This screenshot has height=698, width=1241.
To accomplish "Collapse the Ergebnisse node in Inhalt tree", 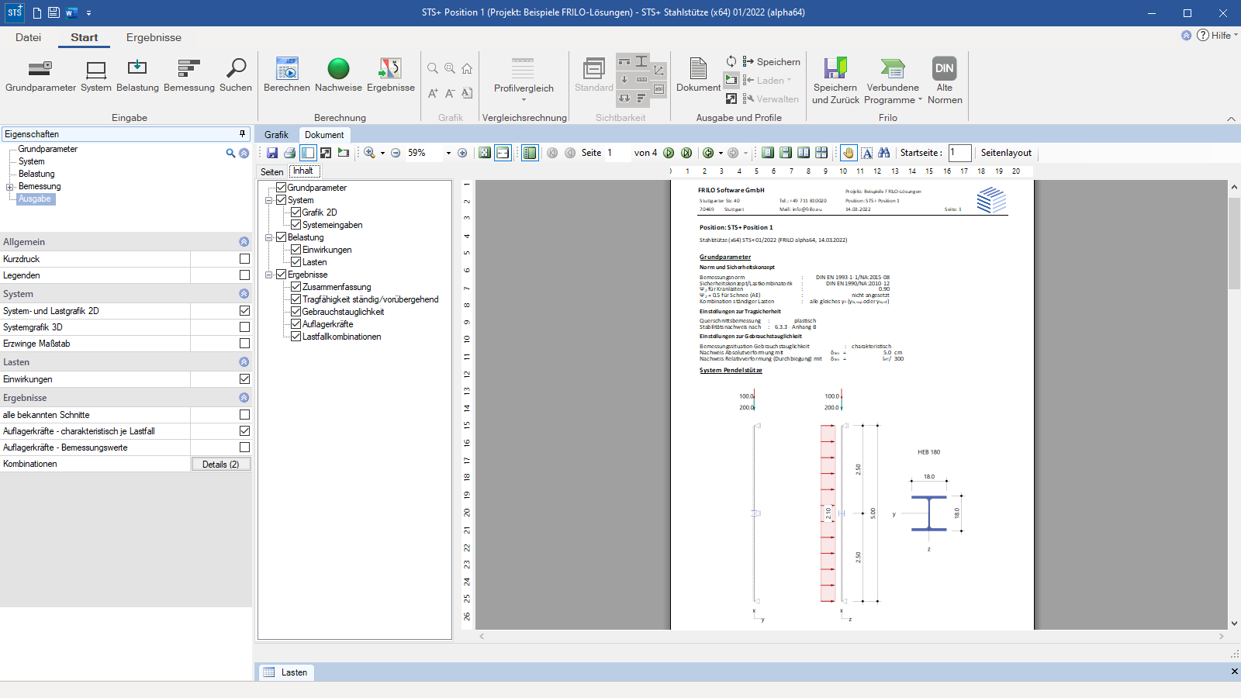I will [269, 275].
